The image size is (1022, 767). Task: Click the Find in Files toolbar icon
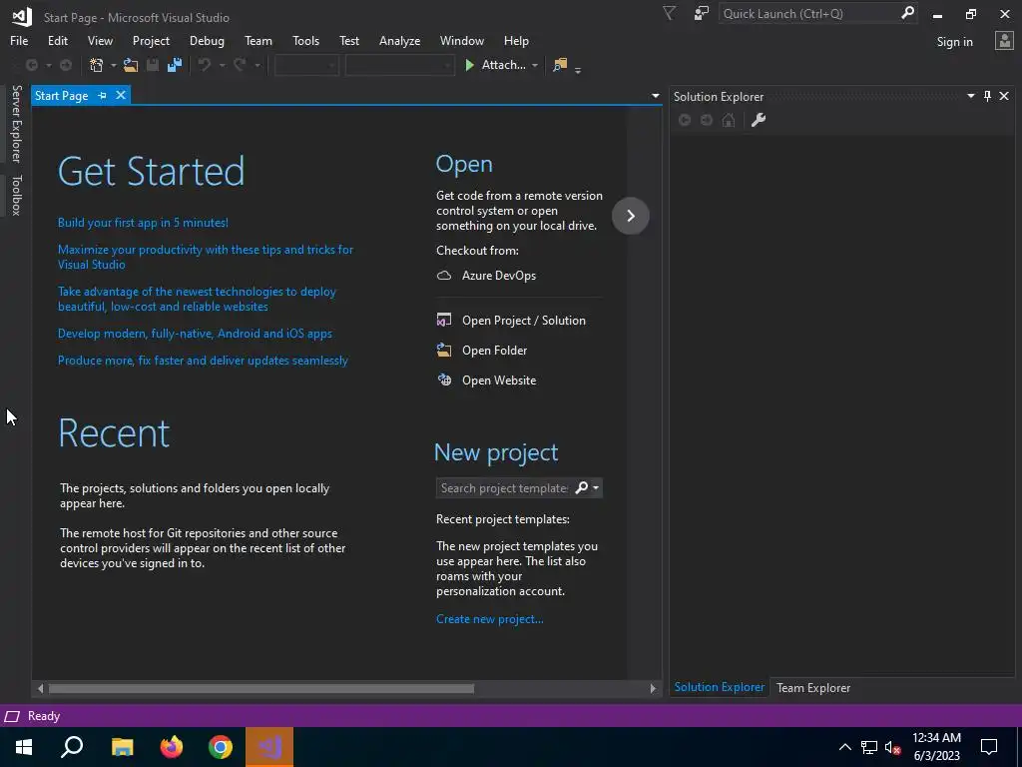pos(560,65)
